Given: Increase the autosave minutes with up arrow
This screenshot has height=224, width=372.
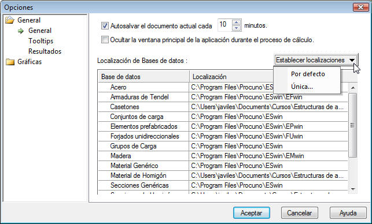Looking at the screenshot, I should [x=236, y=23].
